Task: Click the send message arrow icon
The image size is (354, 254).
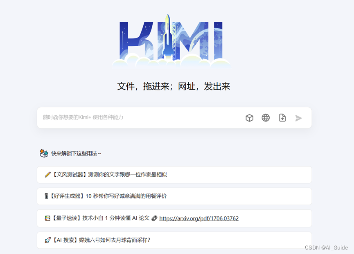Action: (298, 118)
